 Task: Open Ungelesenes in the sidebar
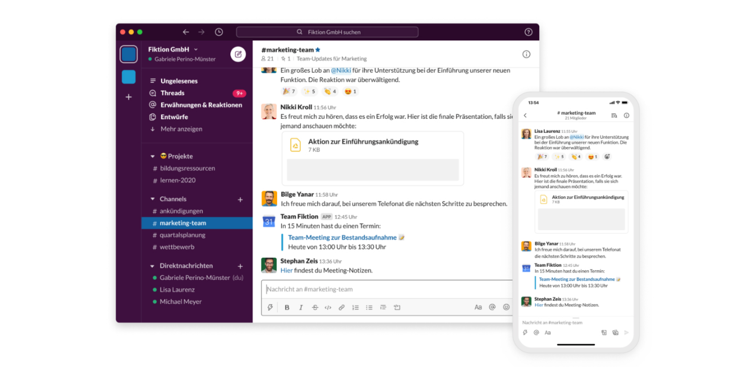tap(179, 81)
